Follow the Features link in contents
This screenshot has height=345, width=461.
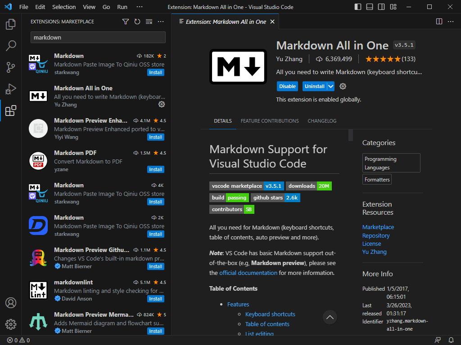[x=238, y=304]
